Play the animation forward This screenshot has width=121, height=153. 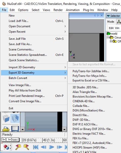(x=51, y=147)
